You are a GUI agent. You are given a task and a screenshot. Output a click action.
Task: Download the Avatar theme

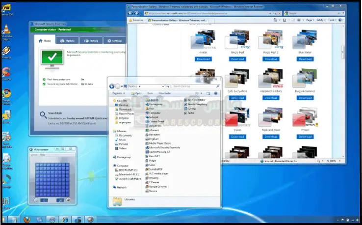(x=203, y=59)
